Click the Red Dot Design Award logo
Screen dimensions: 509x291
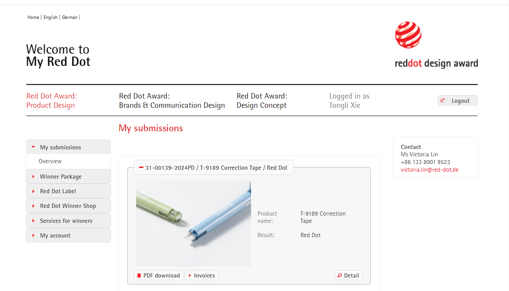click(x=436, y=45)
